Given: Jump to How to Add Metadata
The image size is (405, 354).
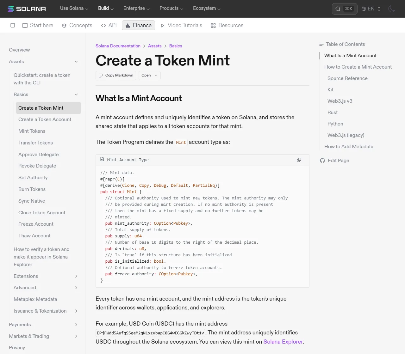Looking at the screenshot, I should [349, 147].
